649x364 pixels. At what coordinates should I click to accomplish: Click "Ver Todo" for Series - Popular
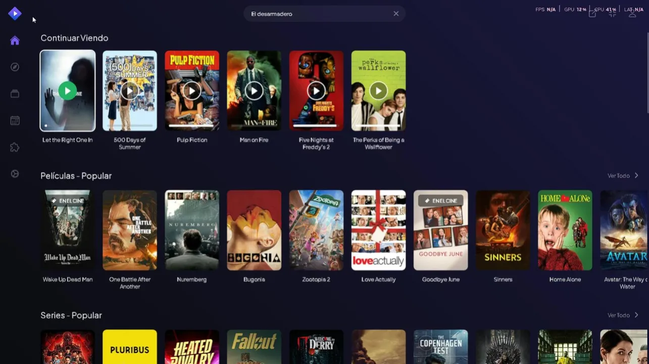623,315
